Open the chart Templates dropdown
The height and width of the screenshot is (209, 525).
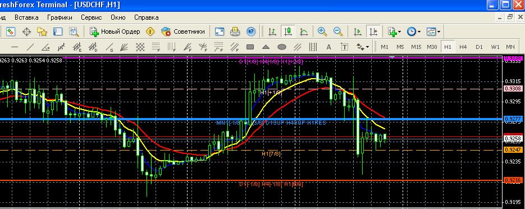click(433, 32)
